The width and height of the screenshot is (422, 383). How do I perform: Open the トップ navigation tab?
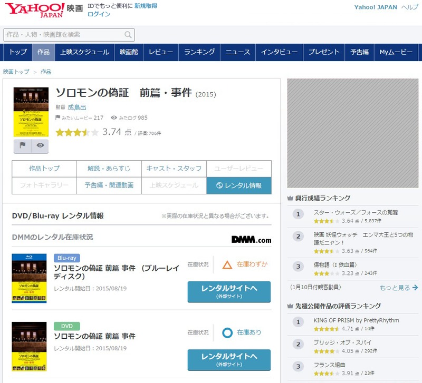point(18,52)
